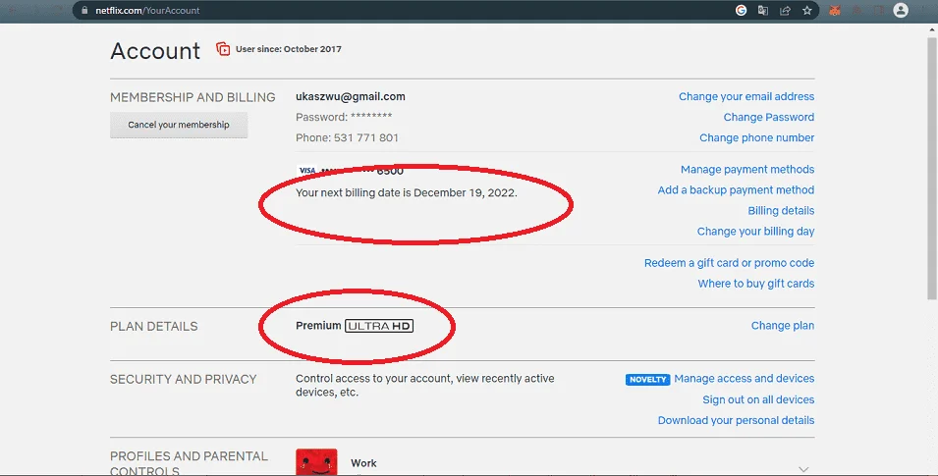Click the Work profile name
This screenshot has width=938, height=476.
363,463
